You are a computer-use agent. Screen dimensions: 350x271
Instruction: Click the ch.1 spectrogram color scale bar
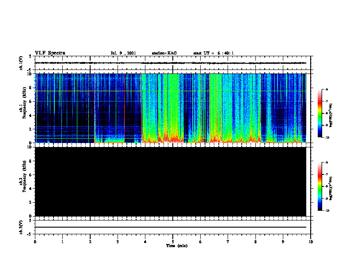(x=320, y=113)
